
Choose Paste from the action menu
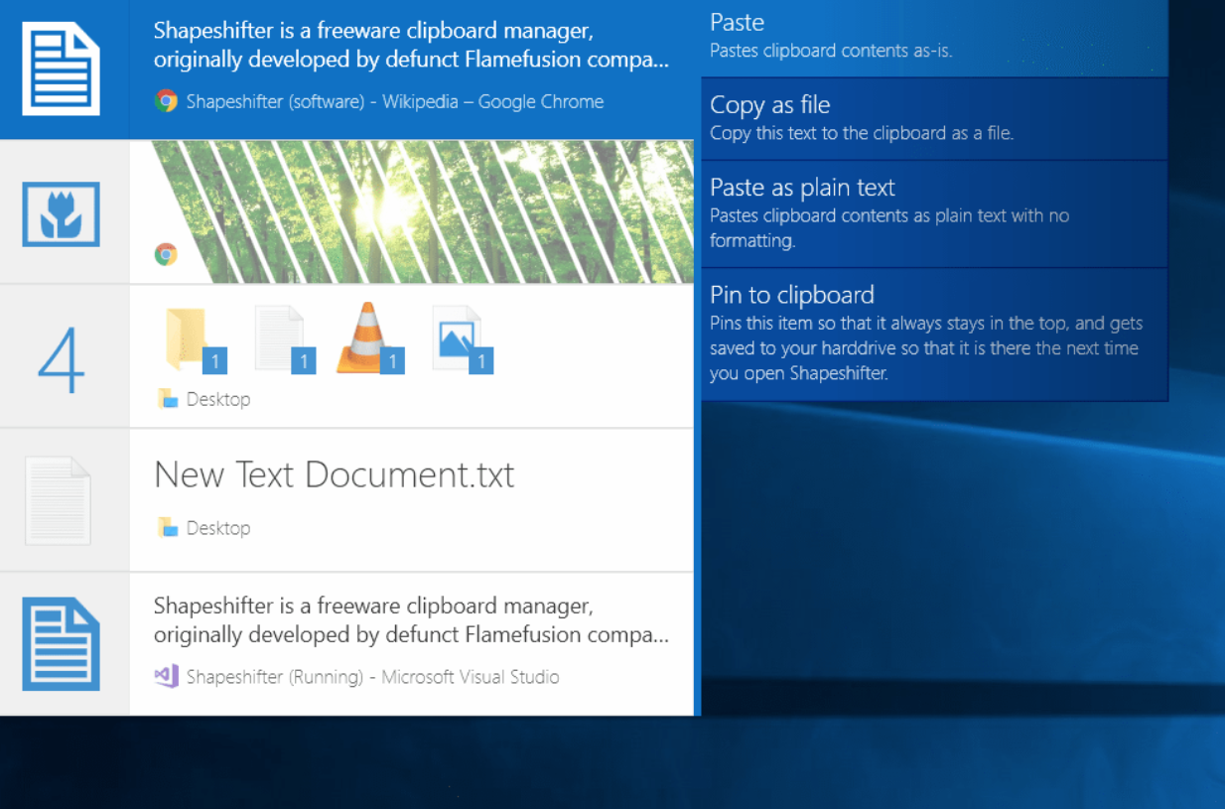pos(934,38)
